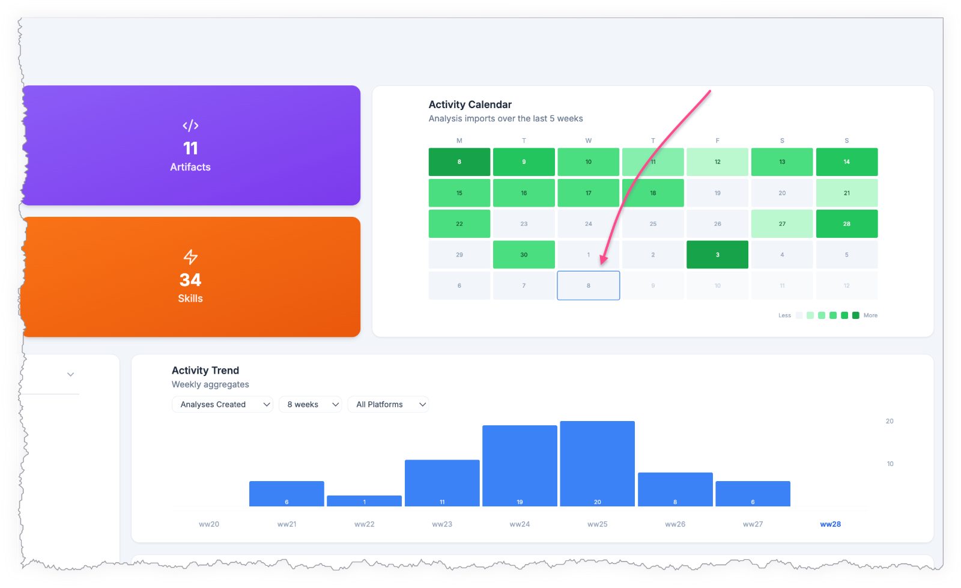Click the ww21 week axis label
961x588 pixels.
click(287, 524)
